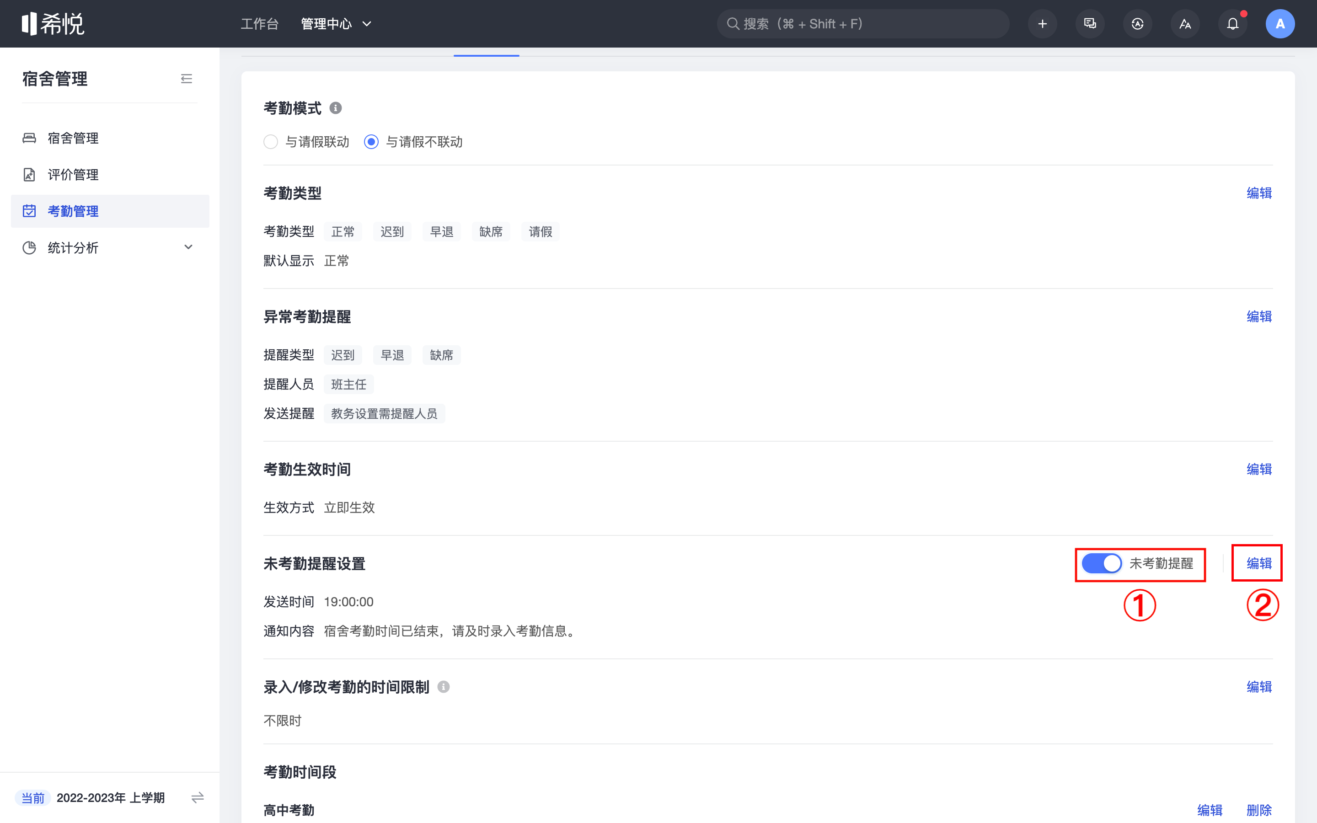Select 考勤管理 in sidebar
The image size is (1317, 823).
click(110, 211)
